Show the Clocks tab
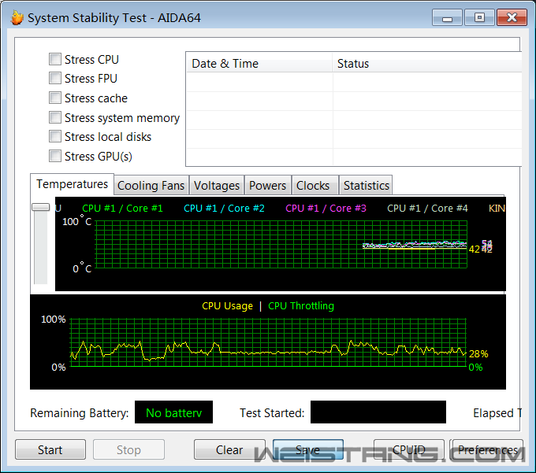The height and width of the screenshot is (473, 536). 313,186
